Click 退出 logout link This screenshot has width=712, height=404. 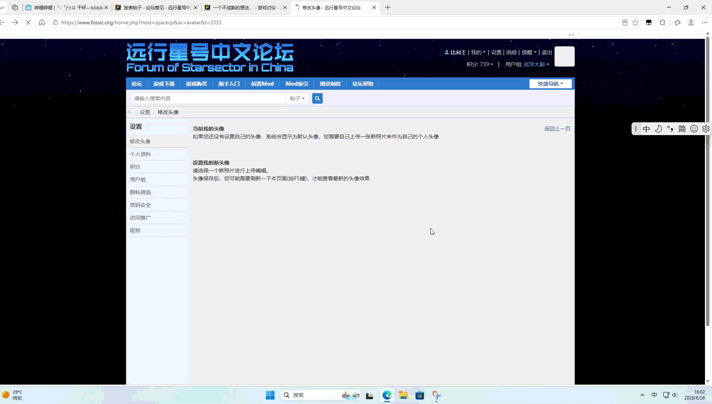[547, 52]
